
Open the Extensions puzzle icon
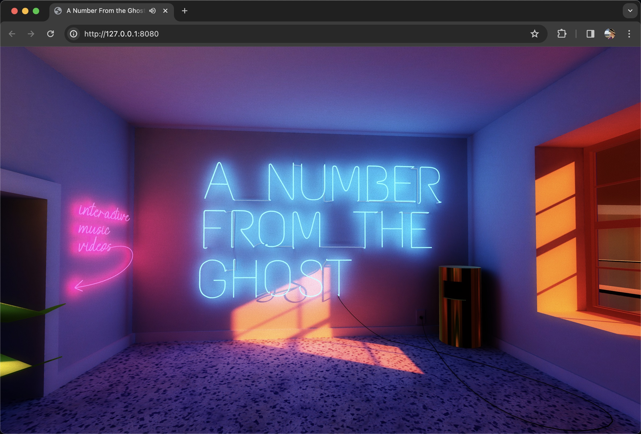(562, 34)
